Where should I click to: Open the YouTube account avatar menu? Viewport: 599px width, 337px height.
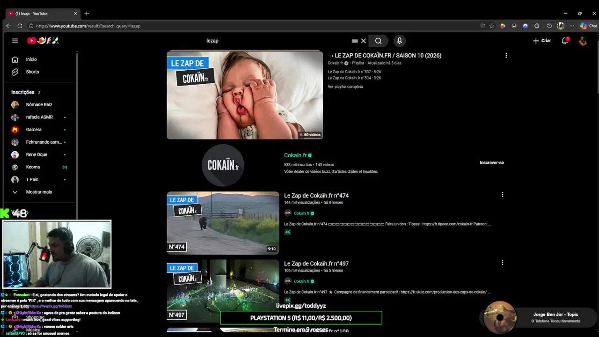point(583,41)
